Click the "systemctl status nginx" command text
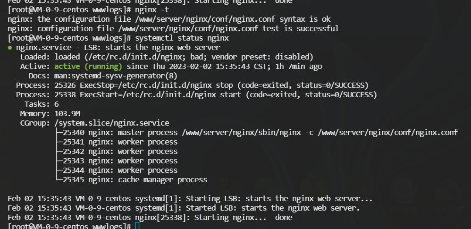 tap(182, 38)
